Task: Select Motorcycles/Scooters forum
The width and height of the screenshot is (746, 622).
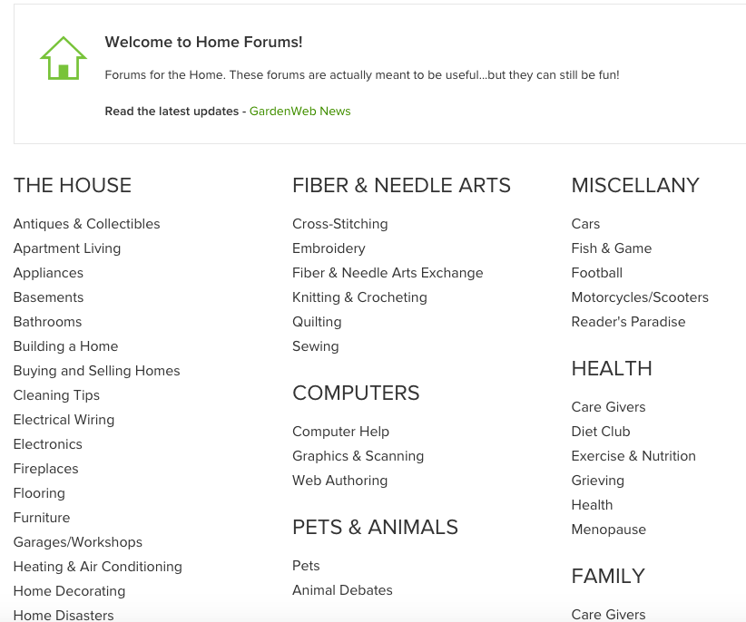Action: (640, 297)
